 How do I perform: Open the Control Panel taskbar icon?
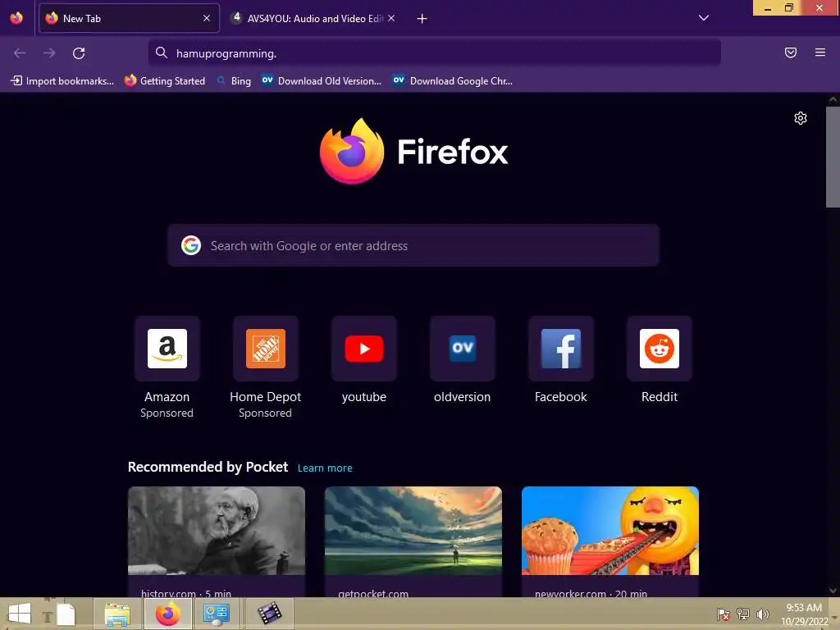(217, 614)
